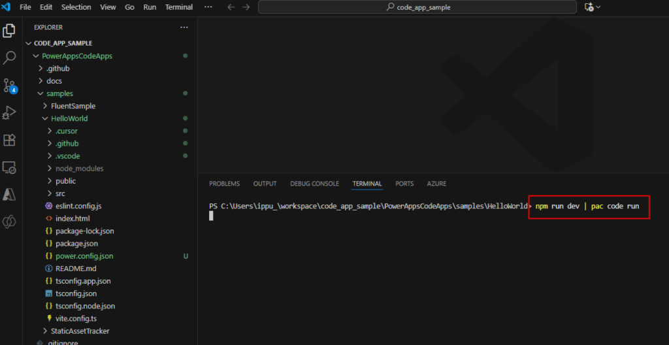Click the code_app_sample command center search box
The height and width of the screenshot is (345, 669).
click(x=417, y=7)
